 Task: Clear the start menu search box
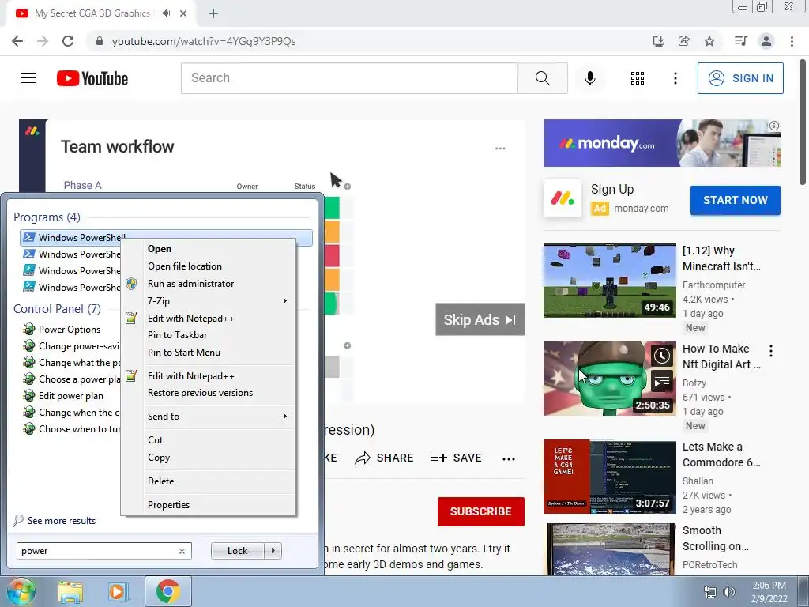tap(182, 551)
